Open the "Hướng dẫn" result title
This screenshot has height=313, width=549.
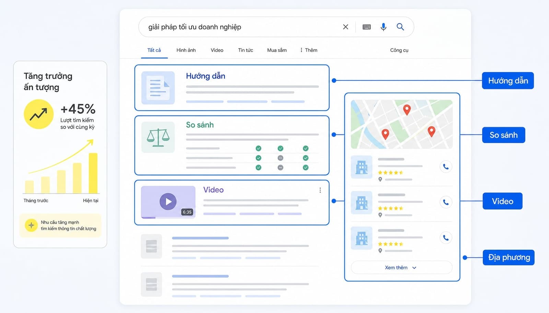(206, 76)
